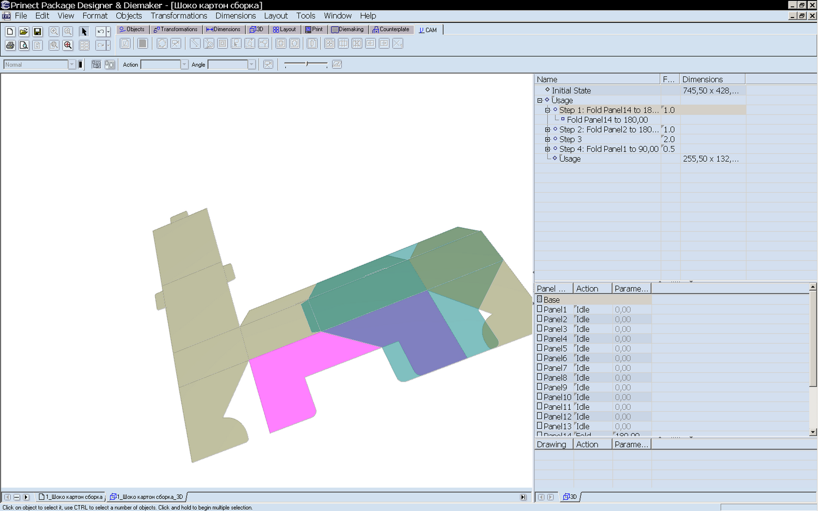Viewport: 818px width, 511px height.
Task: Open the undo history dropdown arrow
Action: click(x=108, y=32)
